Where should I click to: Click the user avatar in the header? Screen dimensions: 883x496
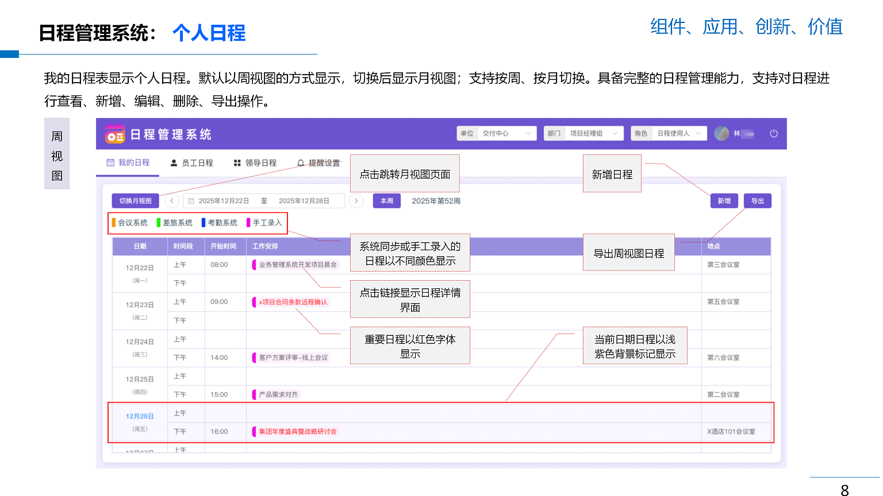click(x=721, y=134)
